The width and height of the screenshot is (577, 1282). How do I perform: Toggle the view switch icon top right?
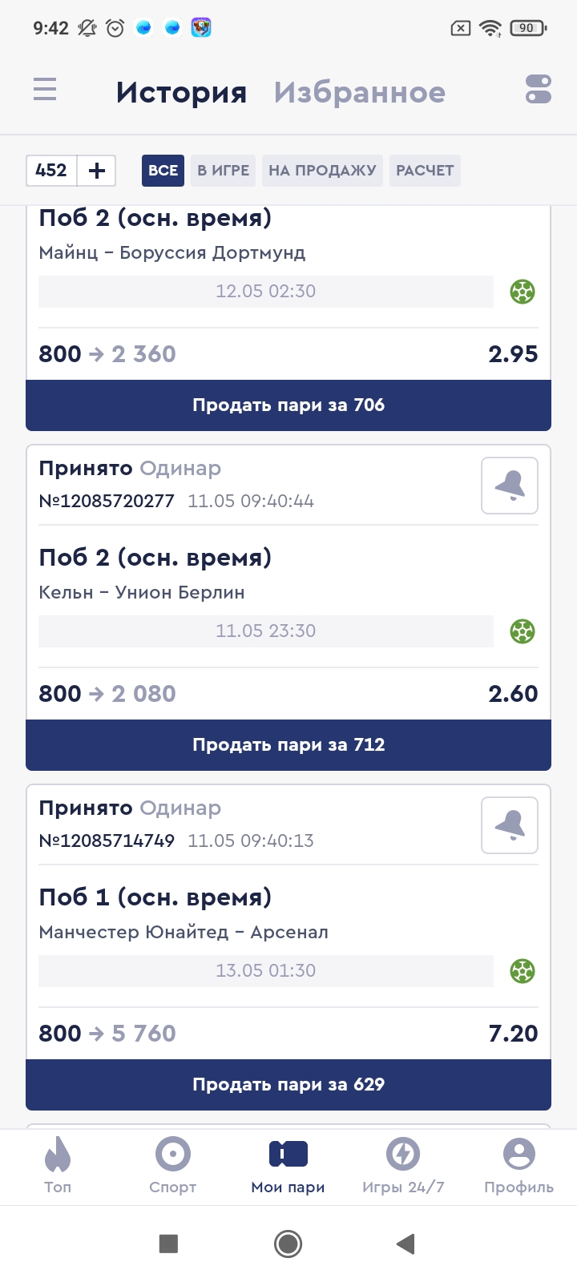click(539, 90)
